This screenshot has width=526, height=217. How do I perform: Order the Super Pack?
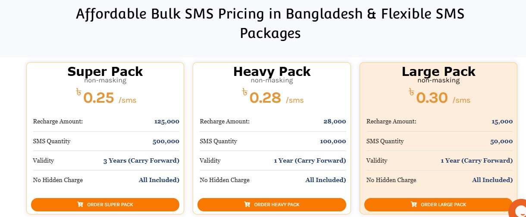point(105,204)
